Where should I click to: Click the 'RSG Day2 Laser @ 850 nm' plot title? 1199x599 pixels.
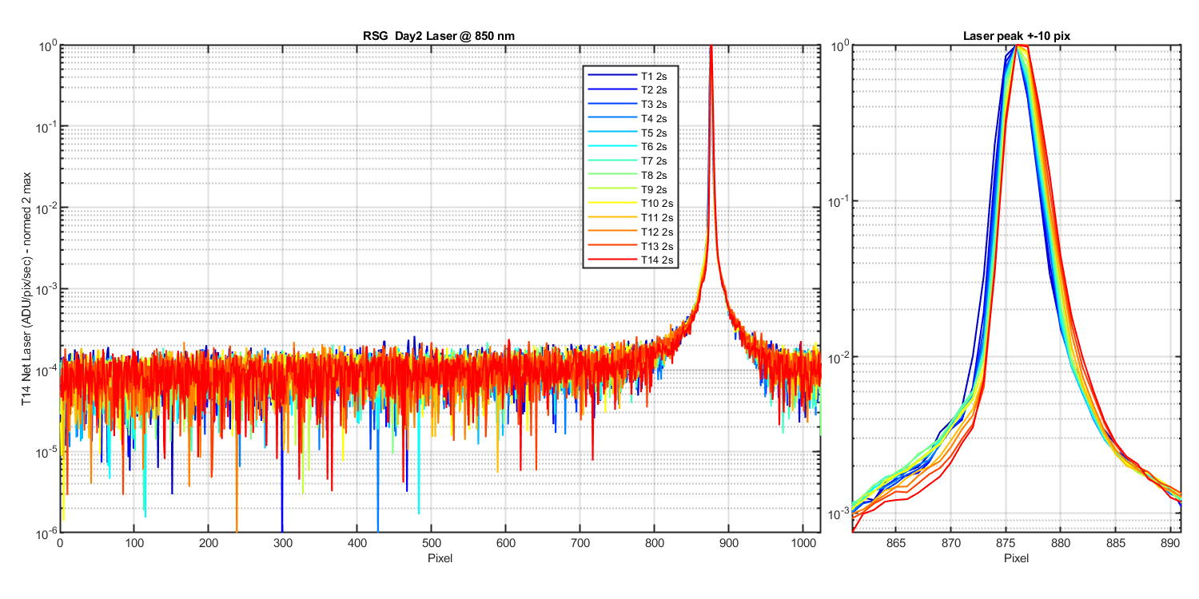440,36
